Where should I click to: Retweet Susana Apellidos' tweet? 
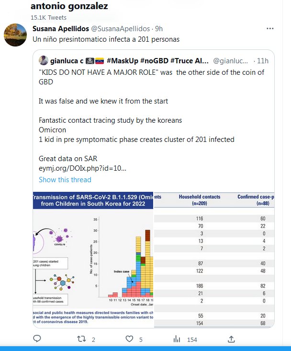[83, 339]
